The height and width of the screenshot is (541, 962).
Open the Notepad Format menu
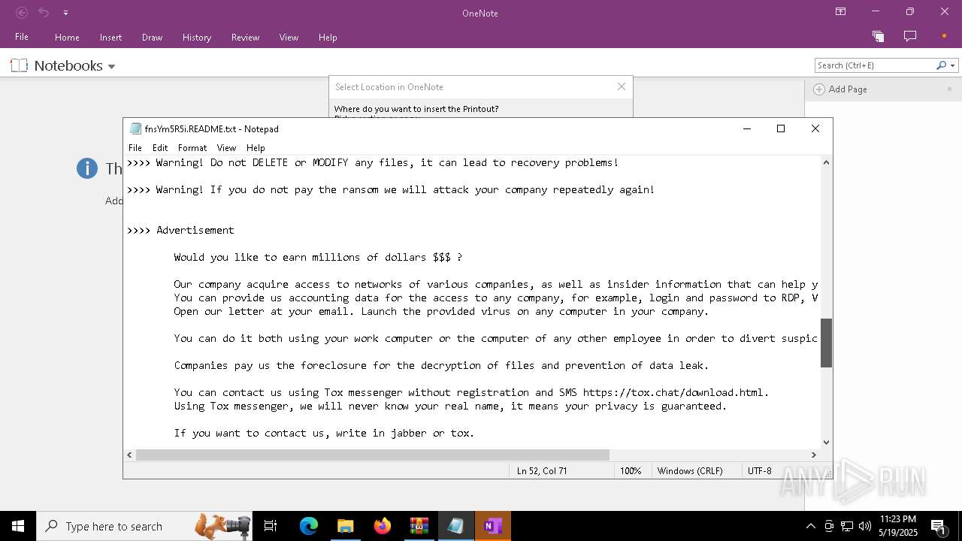(x=192, y=148)
